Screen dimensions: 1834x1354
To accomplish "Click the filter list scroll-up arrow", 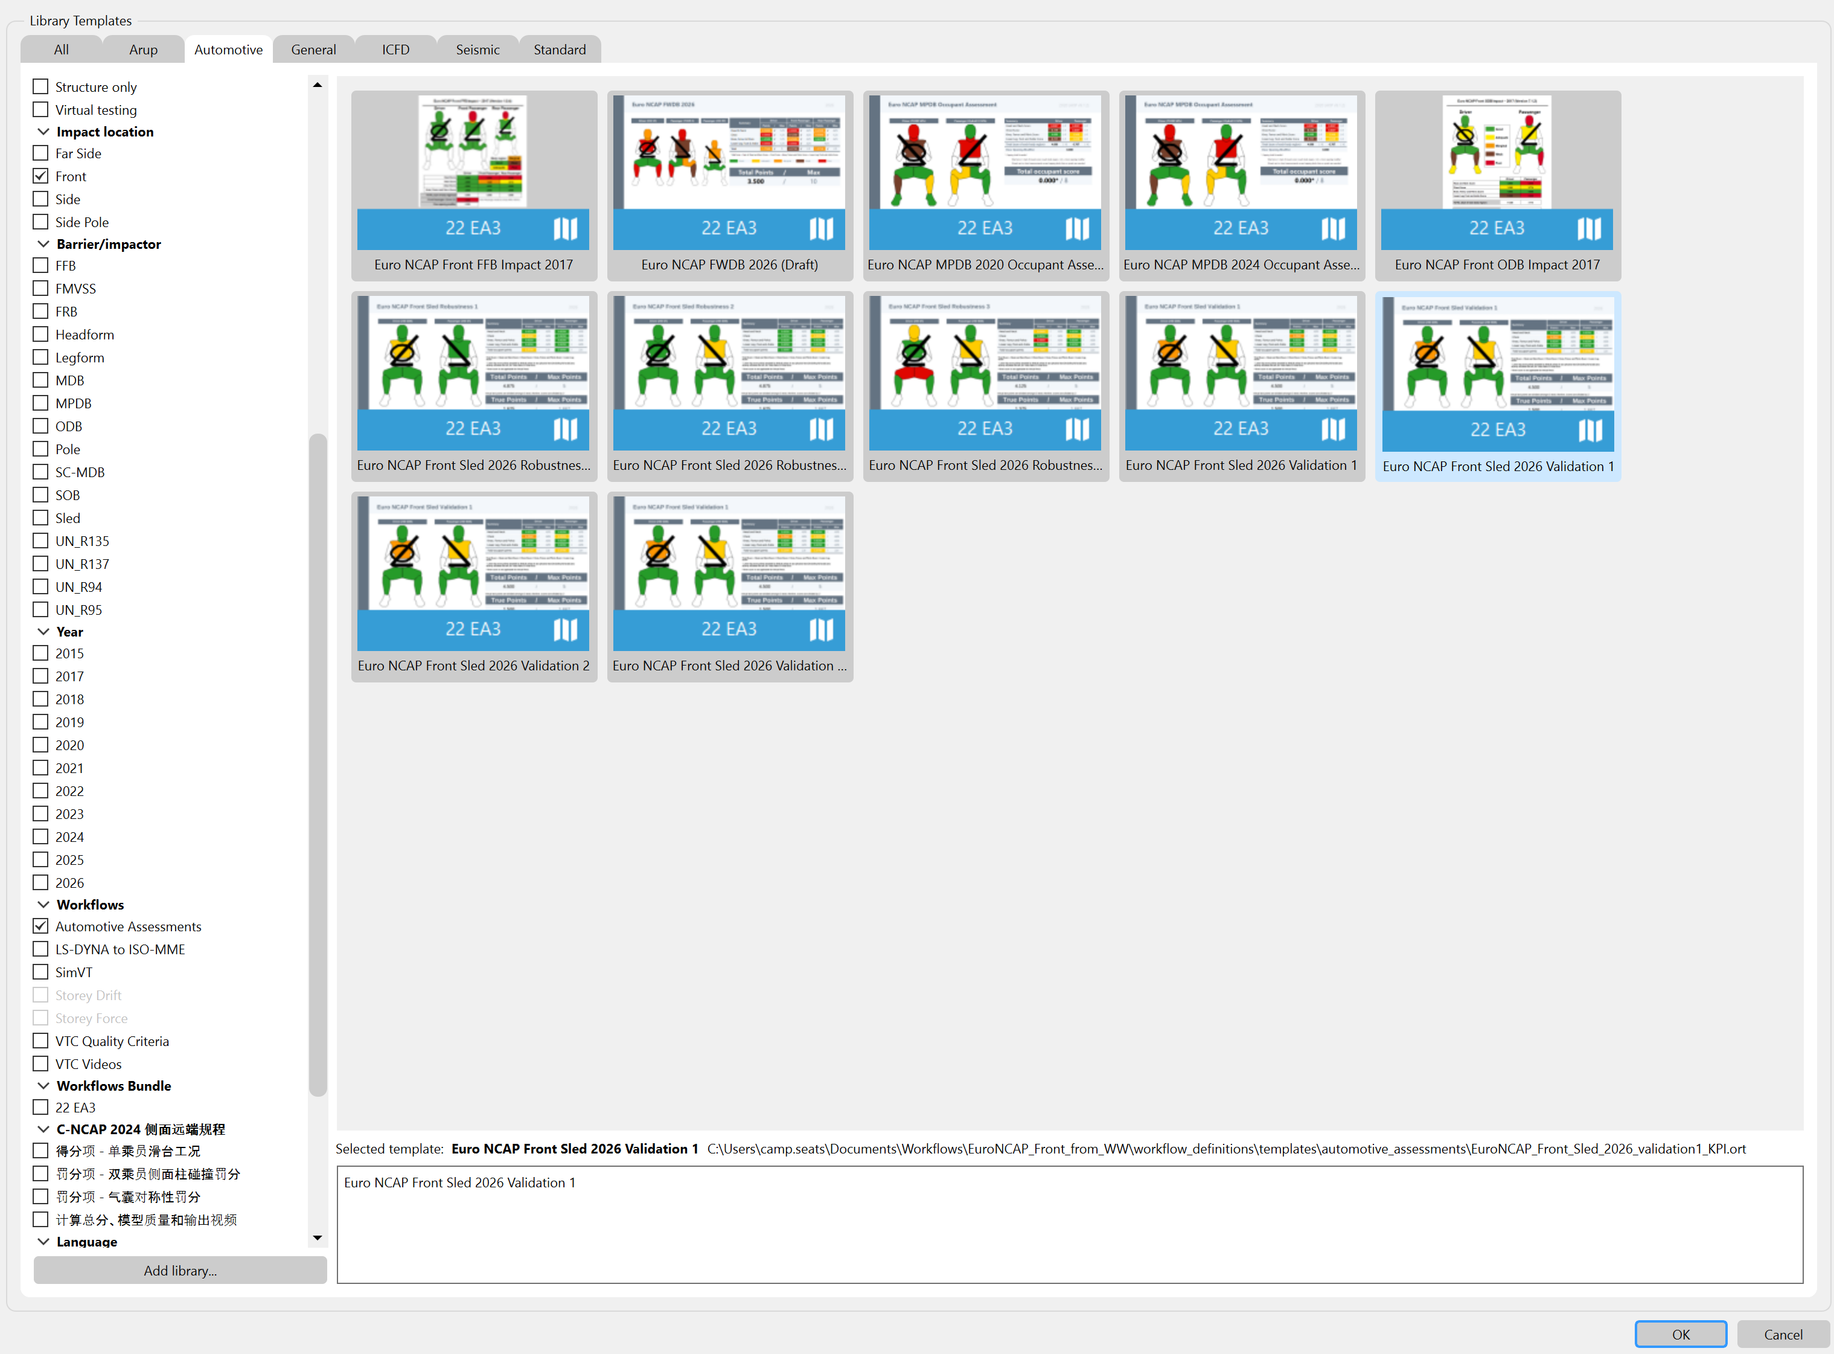I will tap(318, 85).
